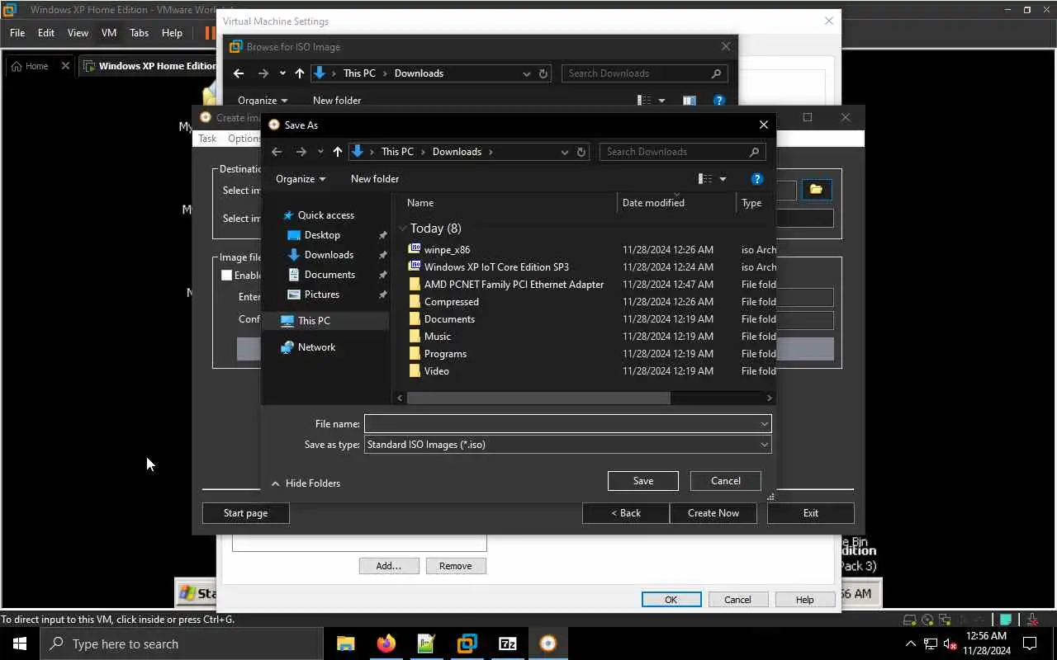Click Exit button in Create image window

811,513
